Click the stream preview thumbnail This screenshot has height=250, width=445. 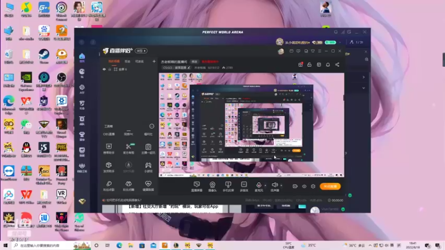(x=251, y=125)
